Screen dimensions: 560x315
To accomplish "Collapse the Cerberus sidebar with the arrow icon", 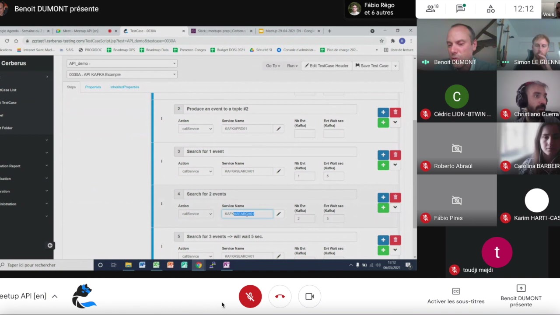I will click(50, 245).
